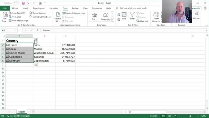This screenshot has height=118, width=209.
Task: Open the Sort dialog
Action: pos(124,16)
